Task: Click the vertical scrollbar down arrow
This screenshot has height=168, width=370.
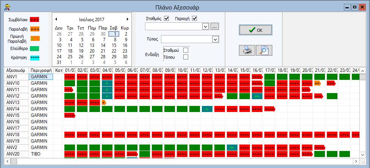Action: [363, 155]
